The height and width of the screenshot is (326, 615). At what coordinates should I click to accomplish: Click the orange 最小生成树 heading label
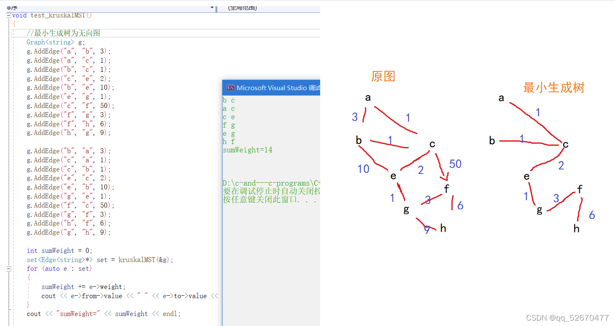[554, 88]
